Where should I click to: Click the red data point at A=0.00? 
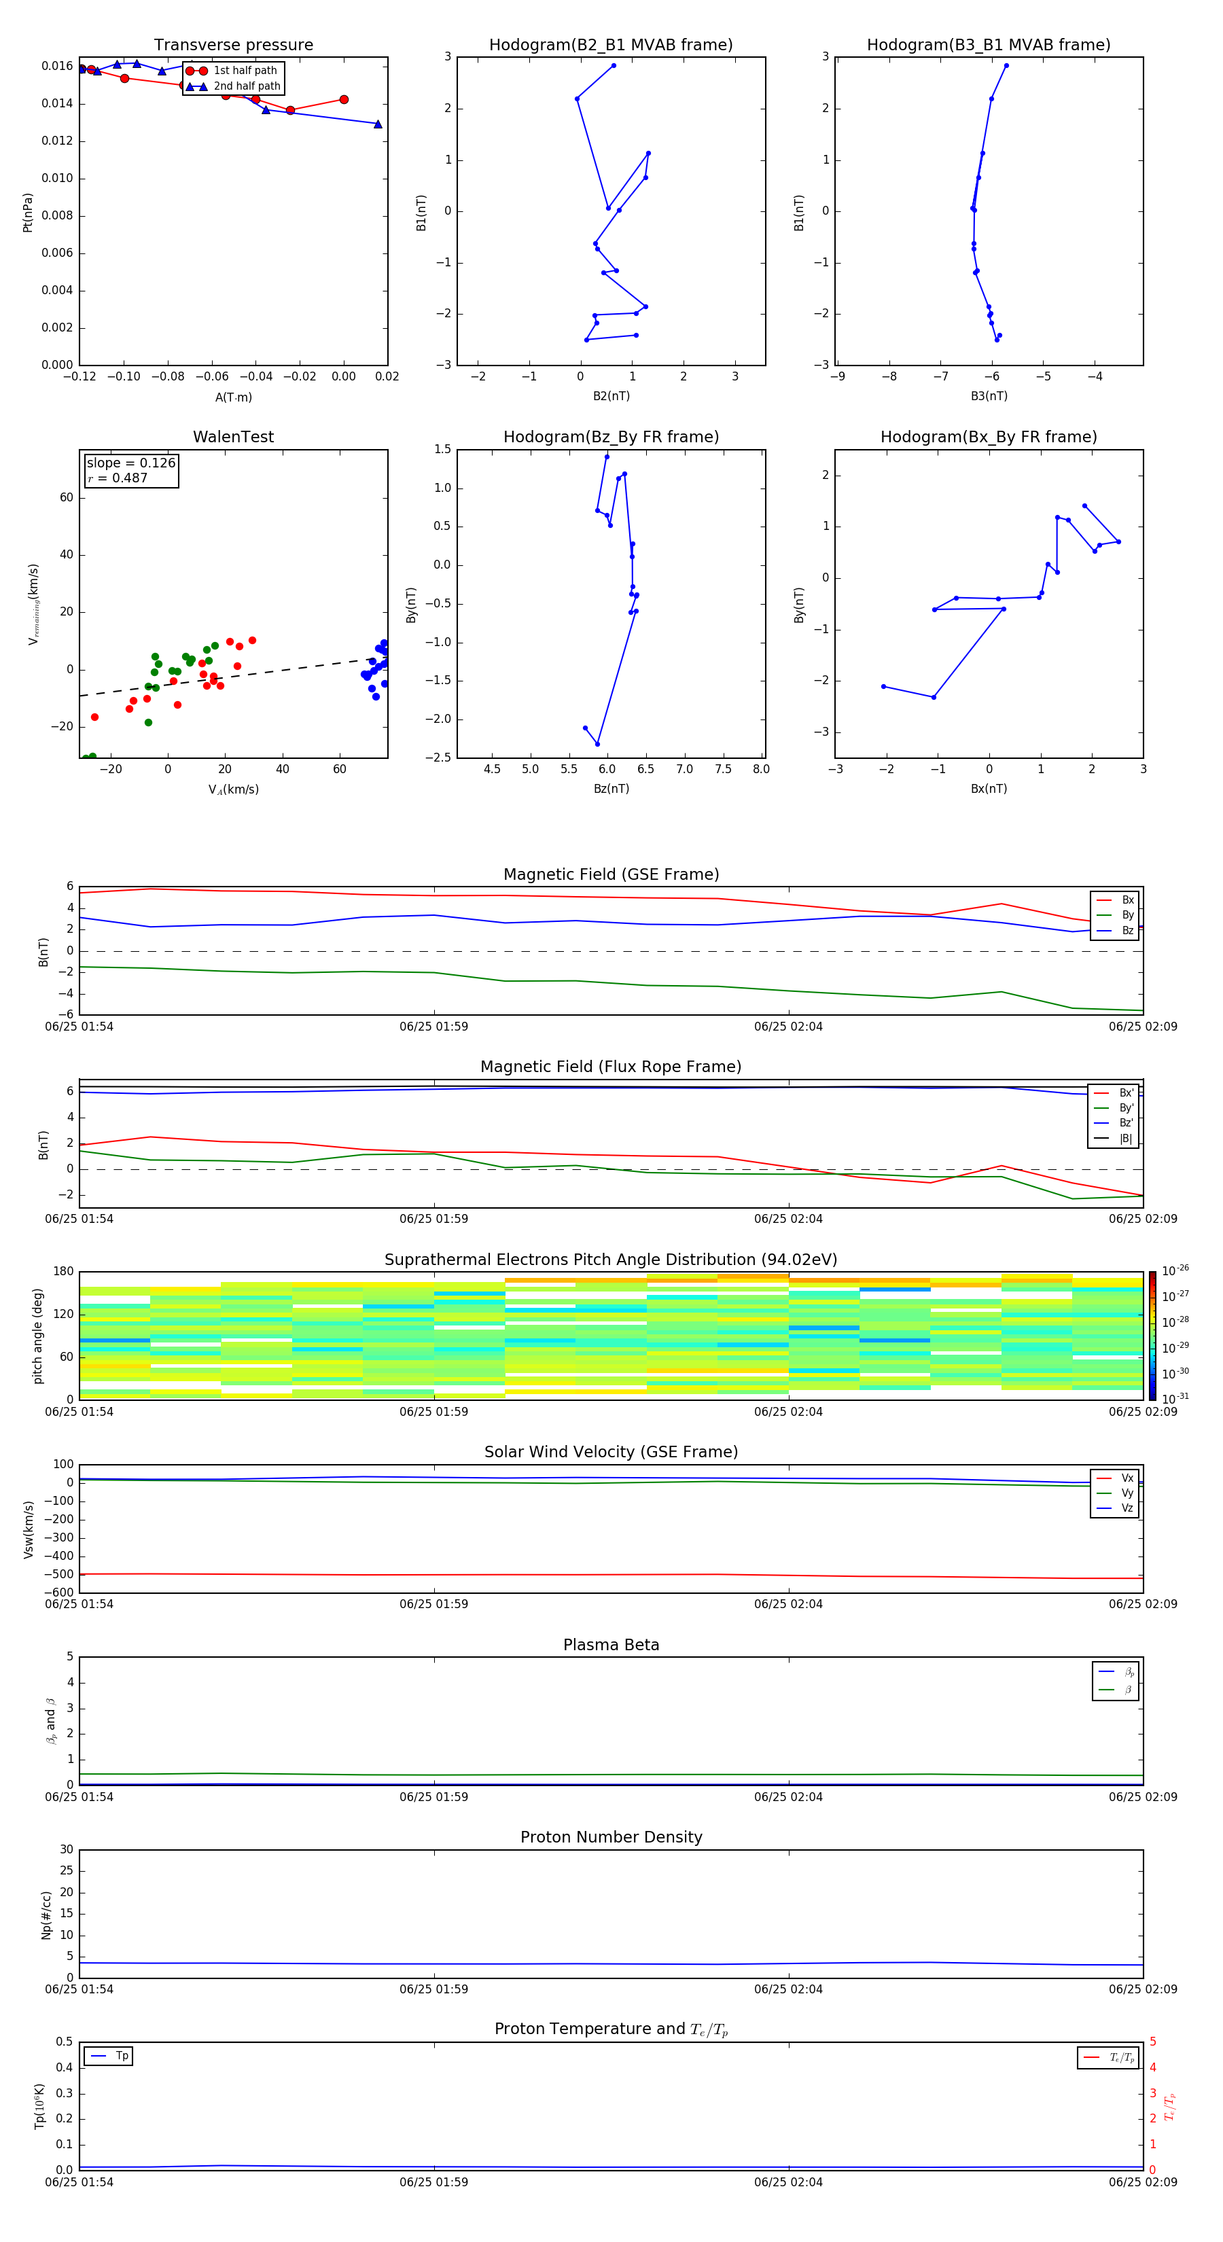[x=344, y=99]
